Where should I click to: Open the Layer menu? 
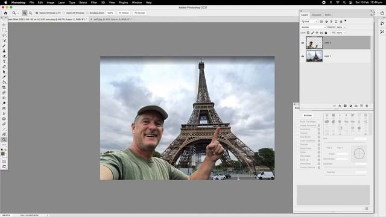[62, 2]
